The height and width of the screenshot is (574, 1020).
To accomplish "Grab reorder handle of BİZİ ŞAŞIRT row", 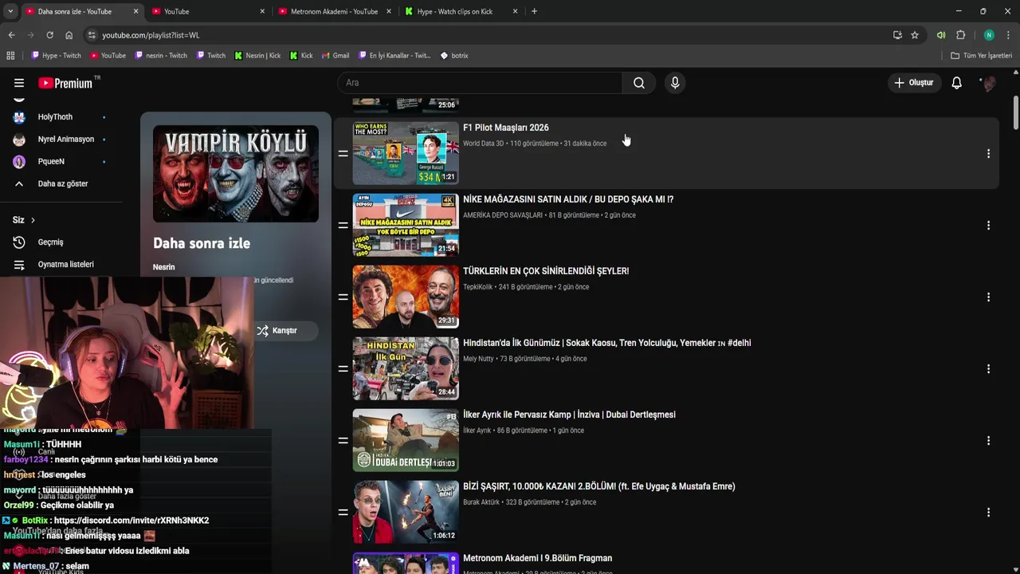I will point(343,512).
